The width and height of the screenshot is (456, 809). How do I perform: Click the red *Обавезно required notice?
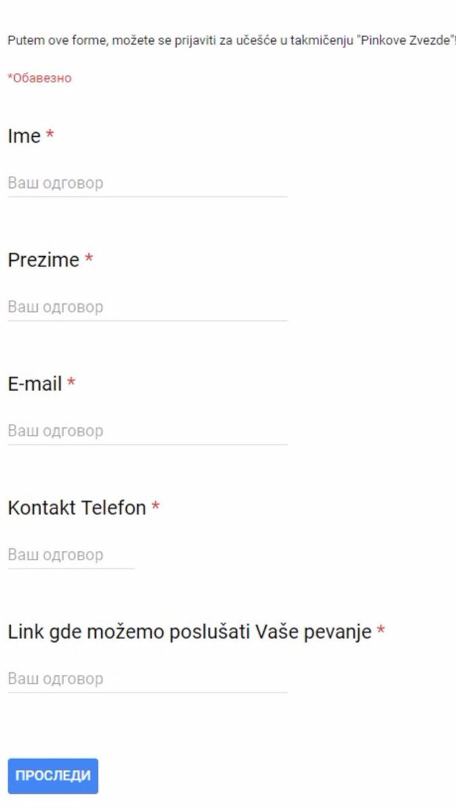(39, 78)
